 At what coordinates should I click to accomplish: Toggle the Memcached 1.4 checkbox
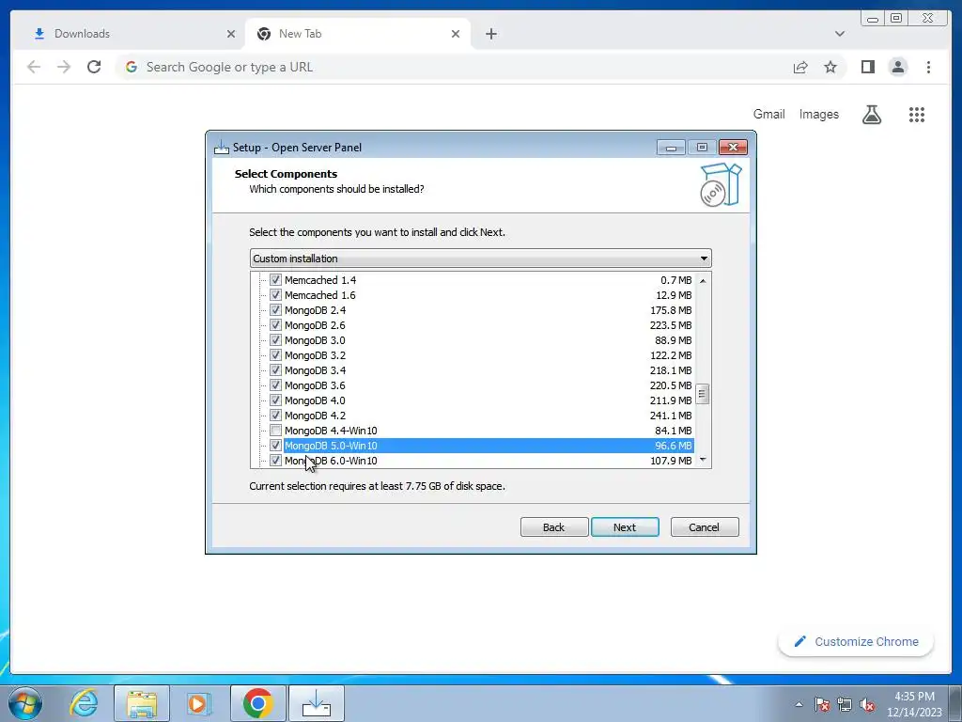coord(275,280)
